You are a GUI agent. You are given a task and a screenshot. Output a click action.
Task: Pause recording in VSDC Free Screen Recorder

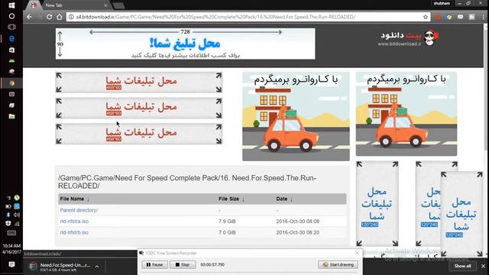tap(154, 265)
